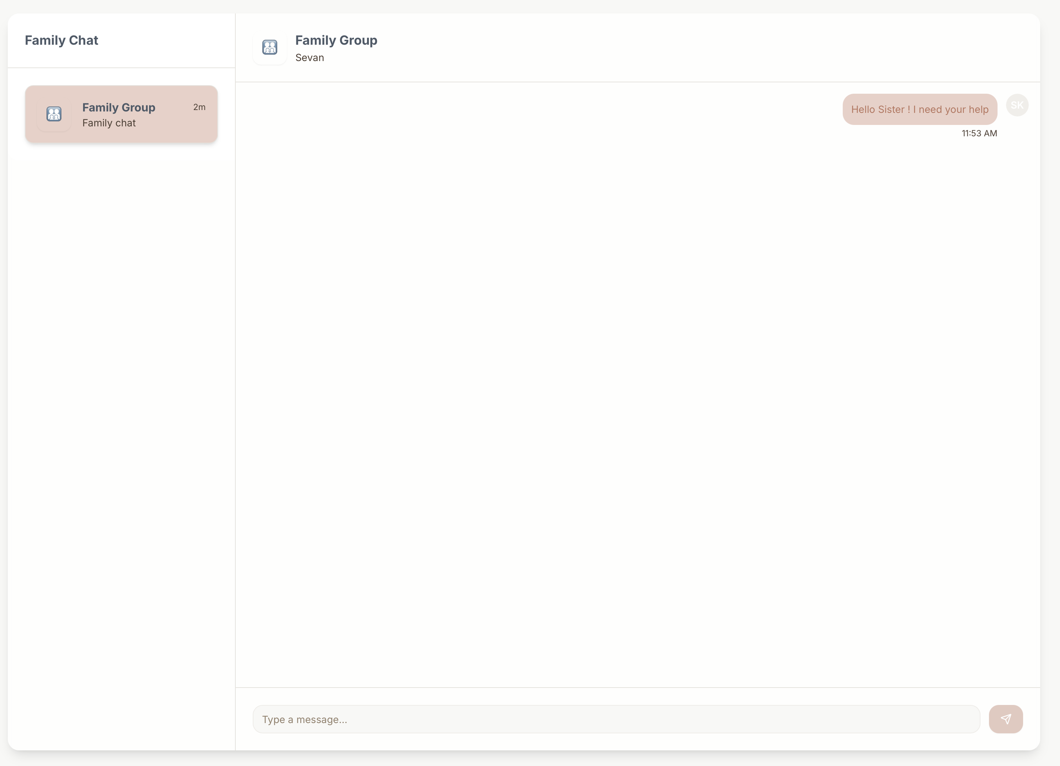
Task: Click empty space below the conversation list
Action: pos(121,421)
